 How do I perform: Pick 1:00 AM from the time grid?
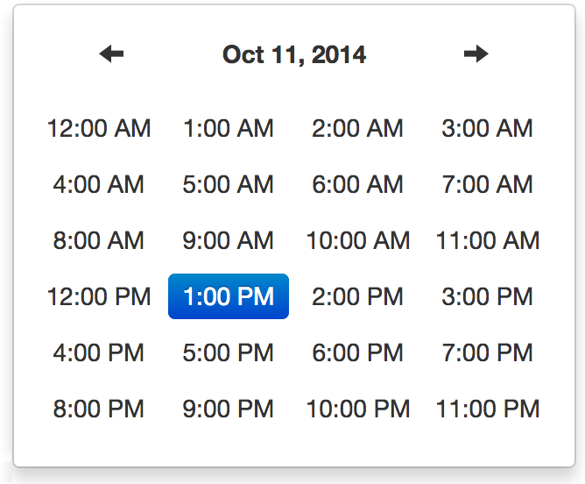pyautogui.click(x=229, y=128)
